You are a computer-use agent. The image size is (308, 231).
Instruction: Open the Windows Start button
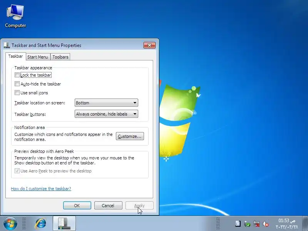click(x=10, y=223)
